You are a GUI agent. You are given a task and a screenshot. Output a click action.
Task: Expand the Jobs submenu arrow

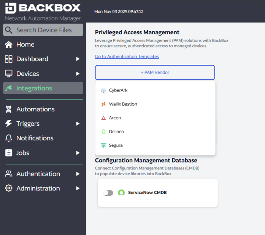78,153
